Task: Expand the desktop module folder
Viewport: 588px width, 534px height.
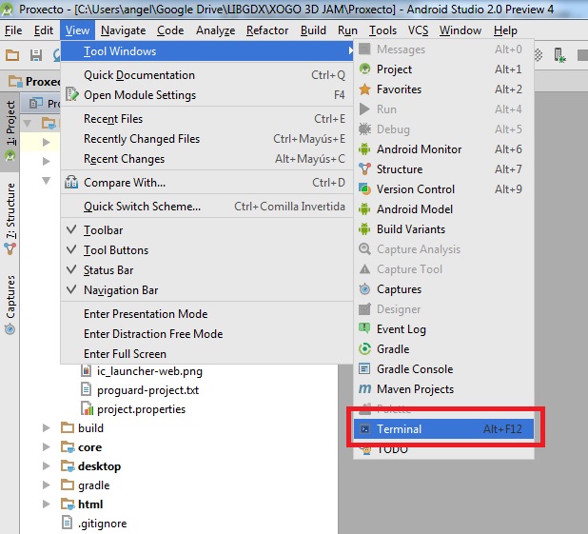Action: 46,466
